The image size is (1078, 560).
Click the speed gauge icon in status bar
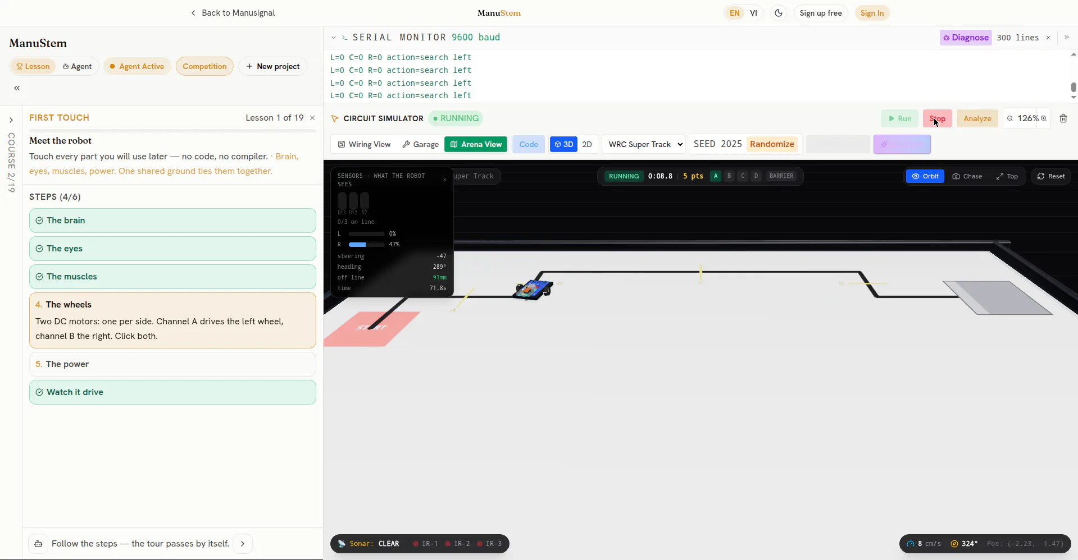pyautogui.click(x=911, y=544)
